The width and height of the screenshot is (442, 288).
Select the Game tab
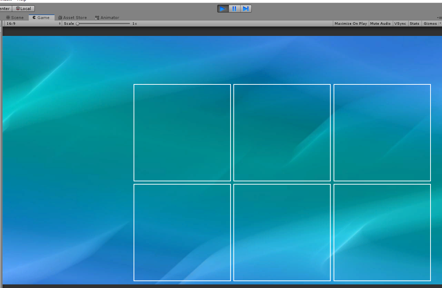click(41, 18)
